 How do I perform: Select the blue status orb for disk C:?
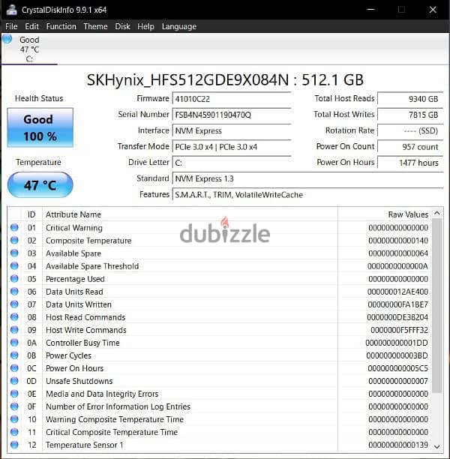(7, 39)
